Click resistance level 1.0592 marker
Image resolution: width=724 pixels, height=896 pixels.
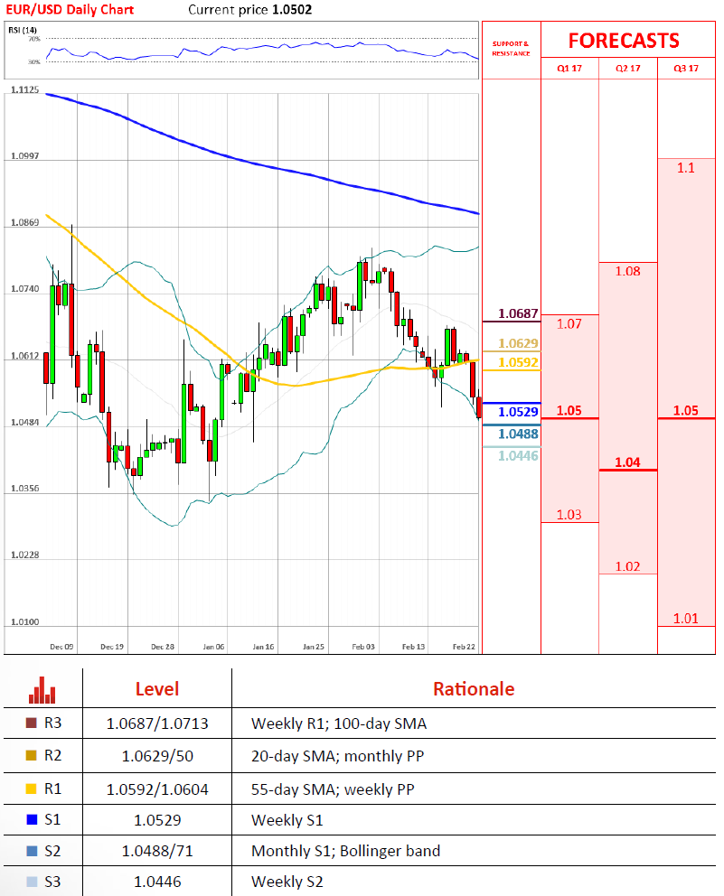tap(518, 361)
